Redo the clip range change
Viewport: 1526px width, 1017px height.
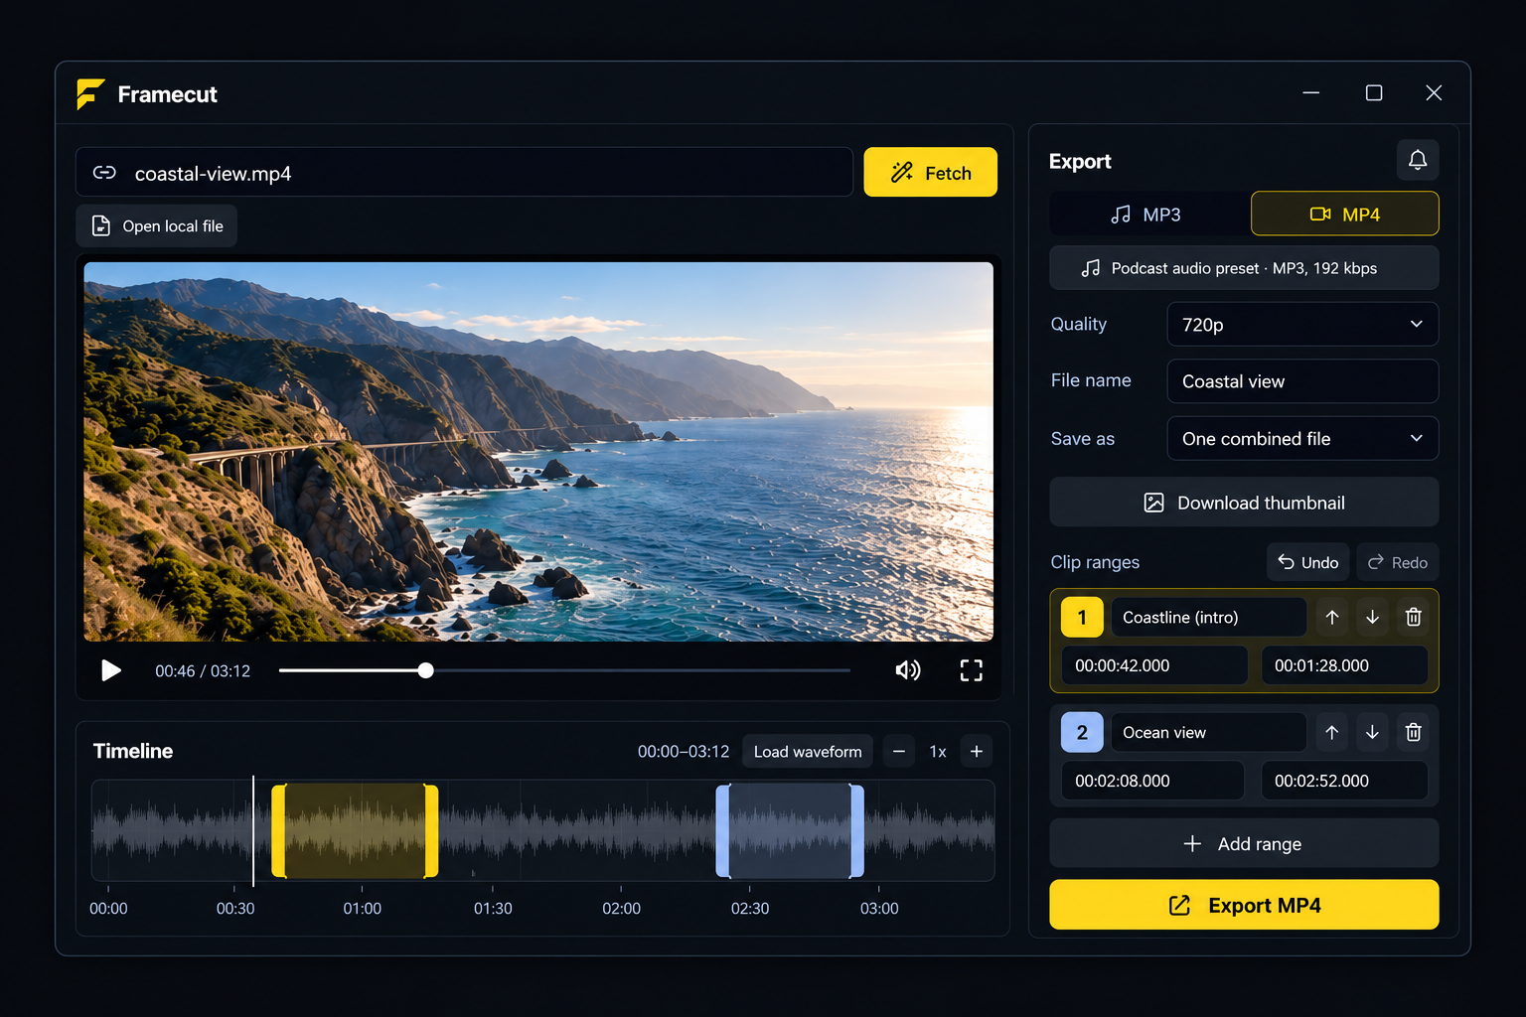pyautogui.click(x=1397, y=562)
